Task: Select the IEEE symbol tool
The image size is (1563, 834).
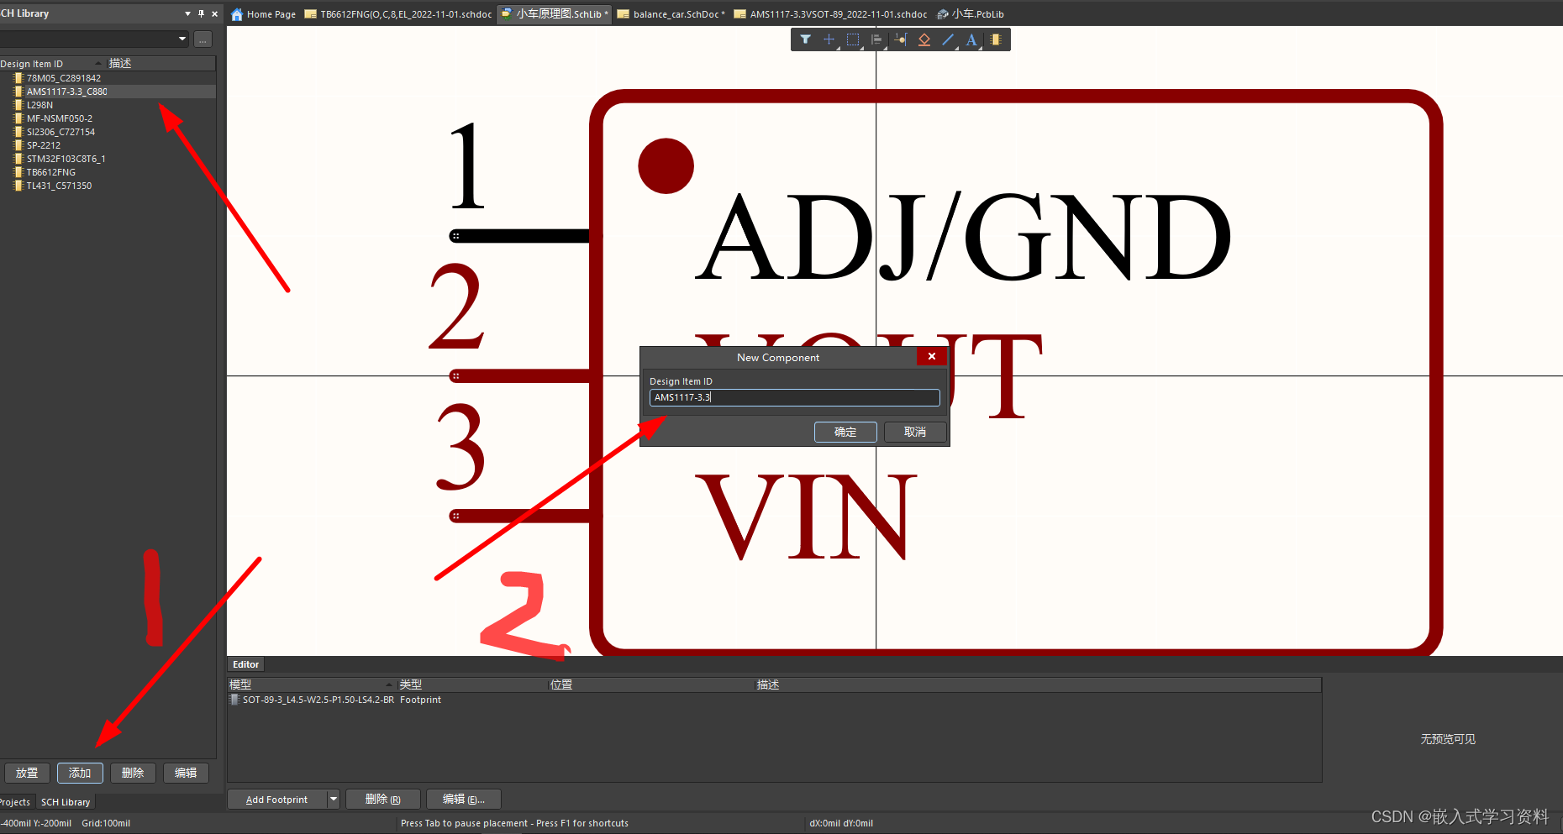Action: click(924, 39)
